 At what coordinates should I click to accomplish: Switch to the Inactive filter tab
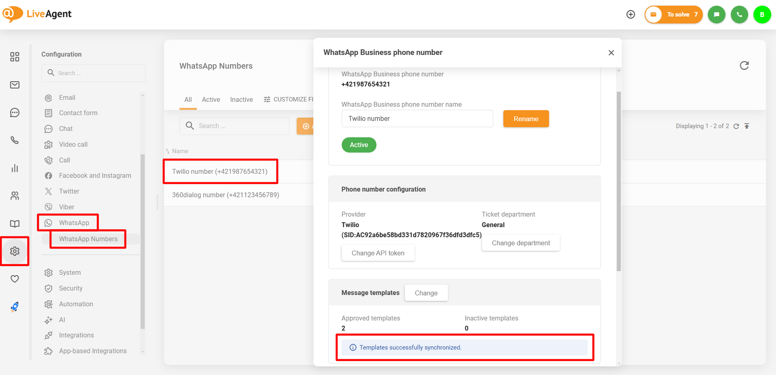[241, 100]
